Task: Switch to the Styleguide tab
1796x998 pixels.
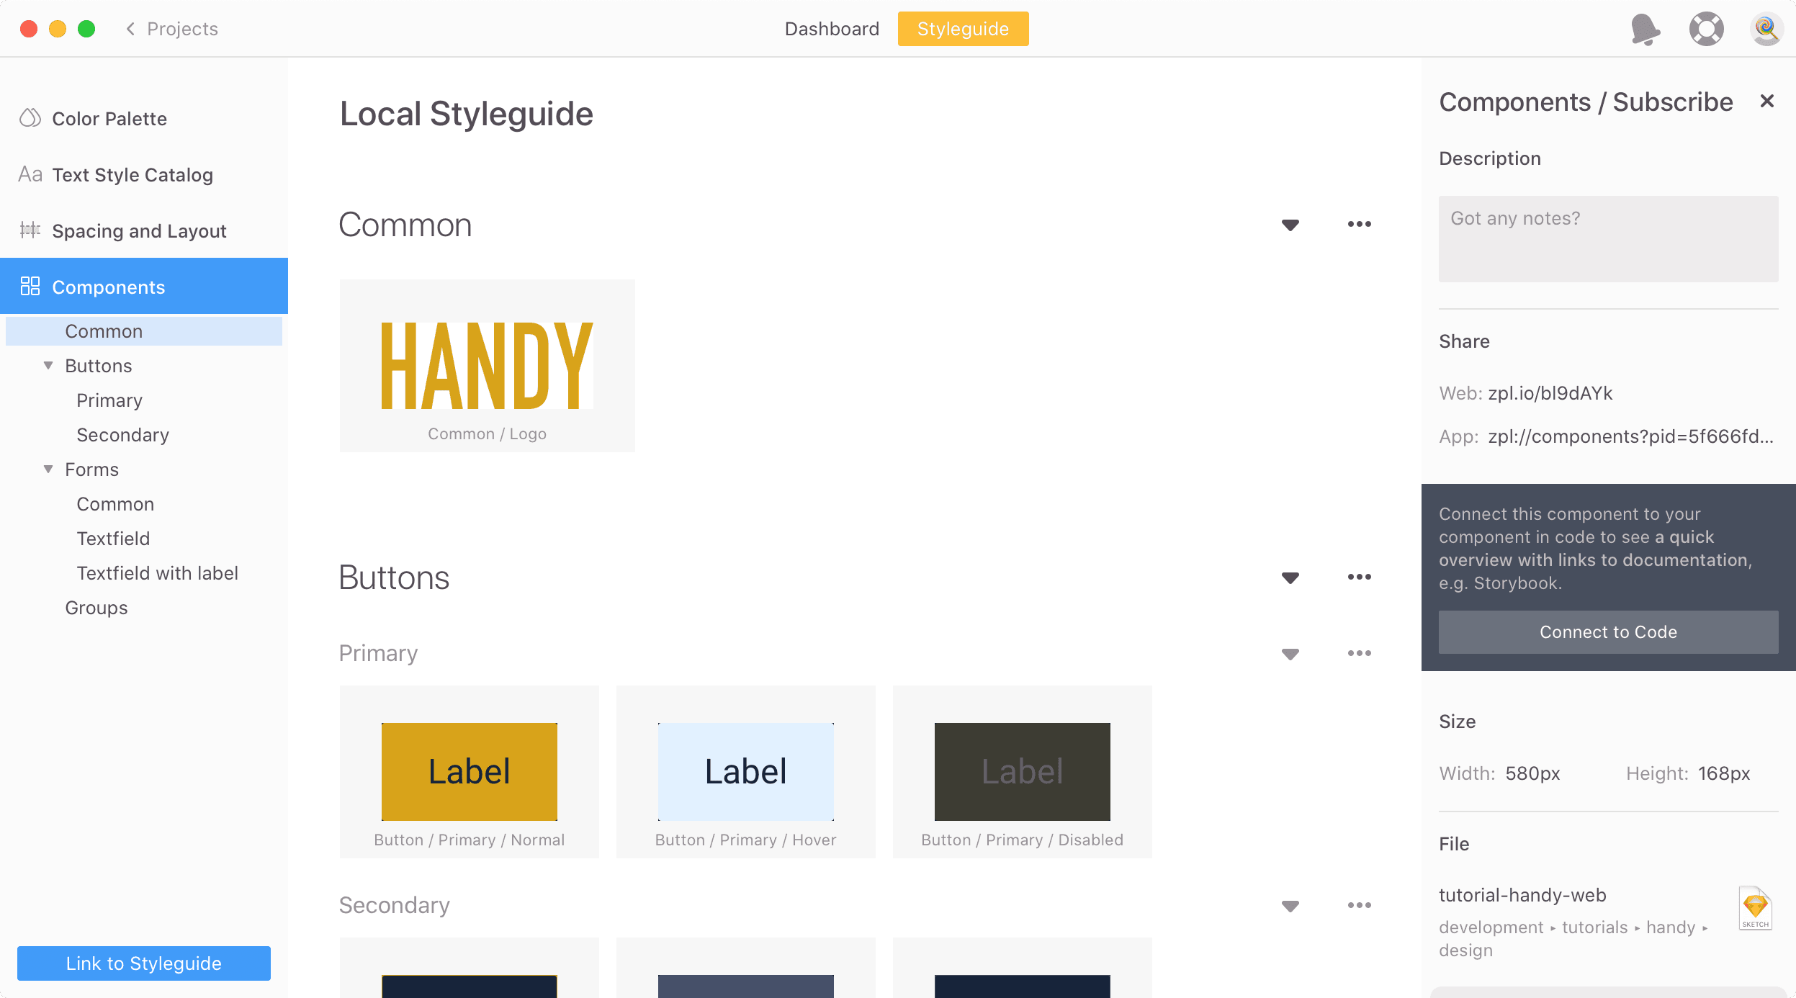Action: click(x=963, y=29)
